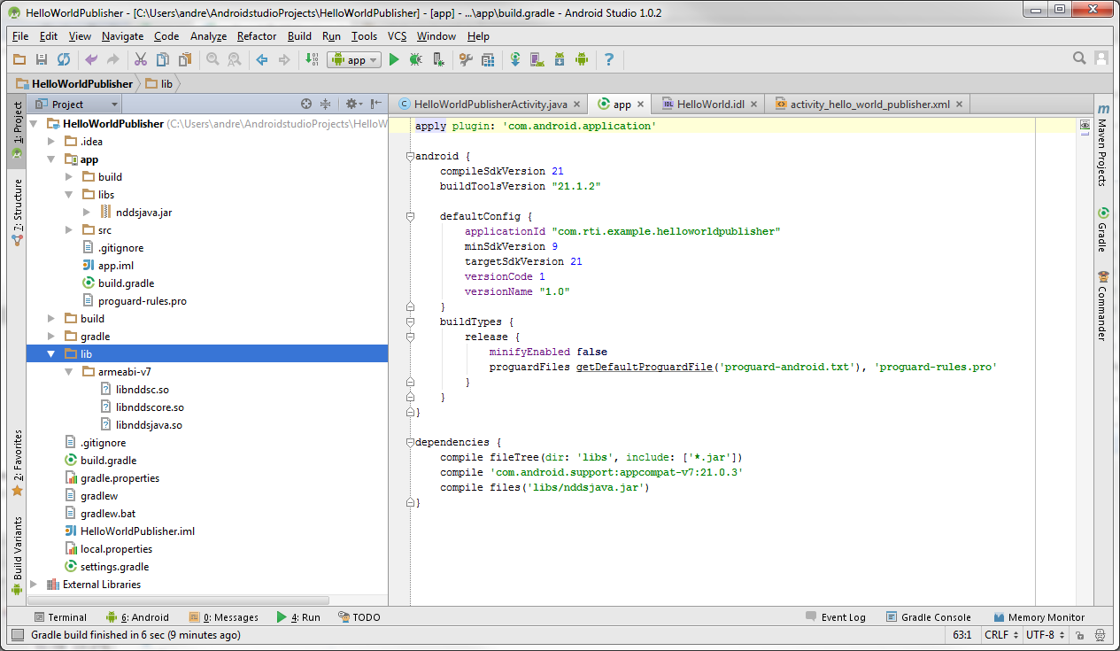Image resolution: width=1120 pixels, height=651 pixels.
Task: Start debugging with the green bug icon
Action: click(415, 59)
